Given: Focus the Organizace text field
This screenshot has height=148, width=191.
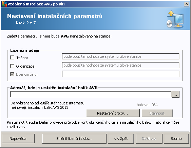Looking at the screenshot, I should [120, 65].
